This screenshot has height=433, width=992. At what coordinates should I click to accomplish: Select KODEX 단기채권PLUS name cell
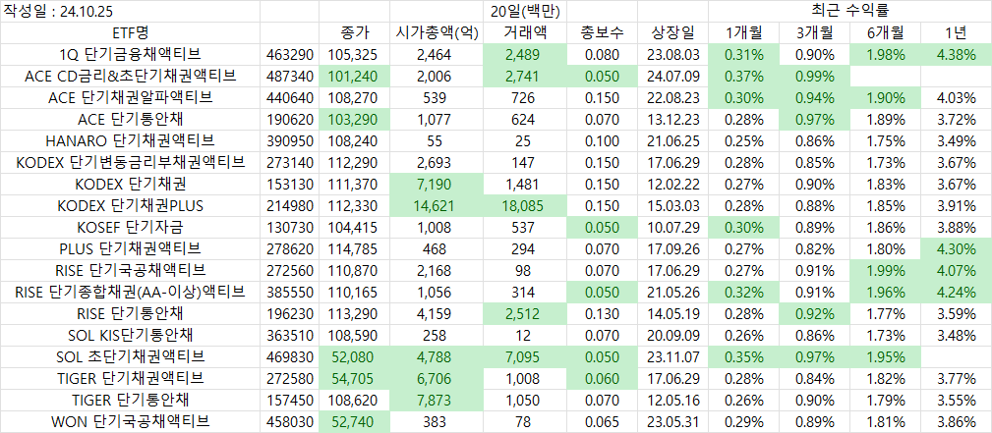[130, 206]
